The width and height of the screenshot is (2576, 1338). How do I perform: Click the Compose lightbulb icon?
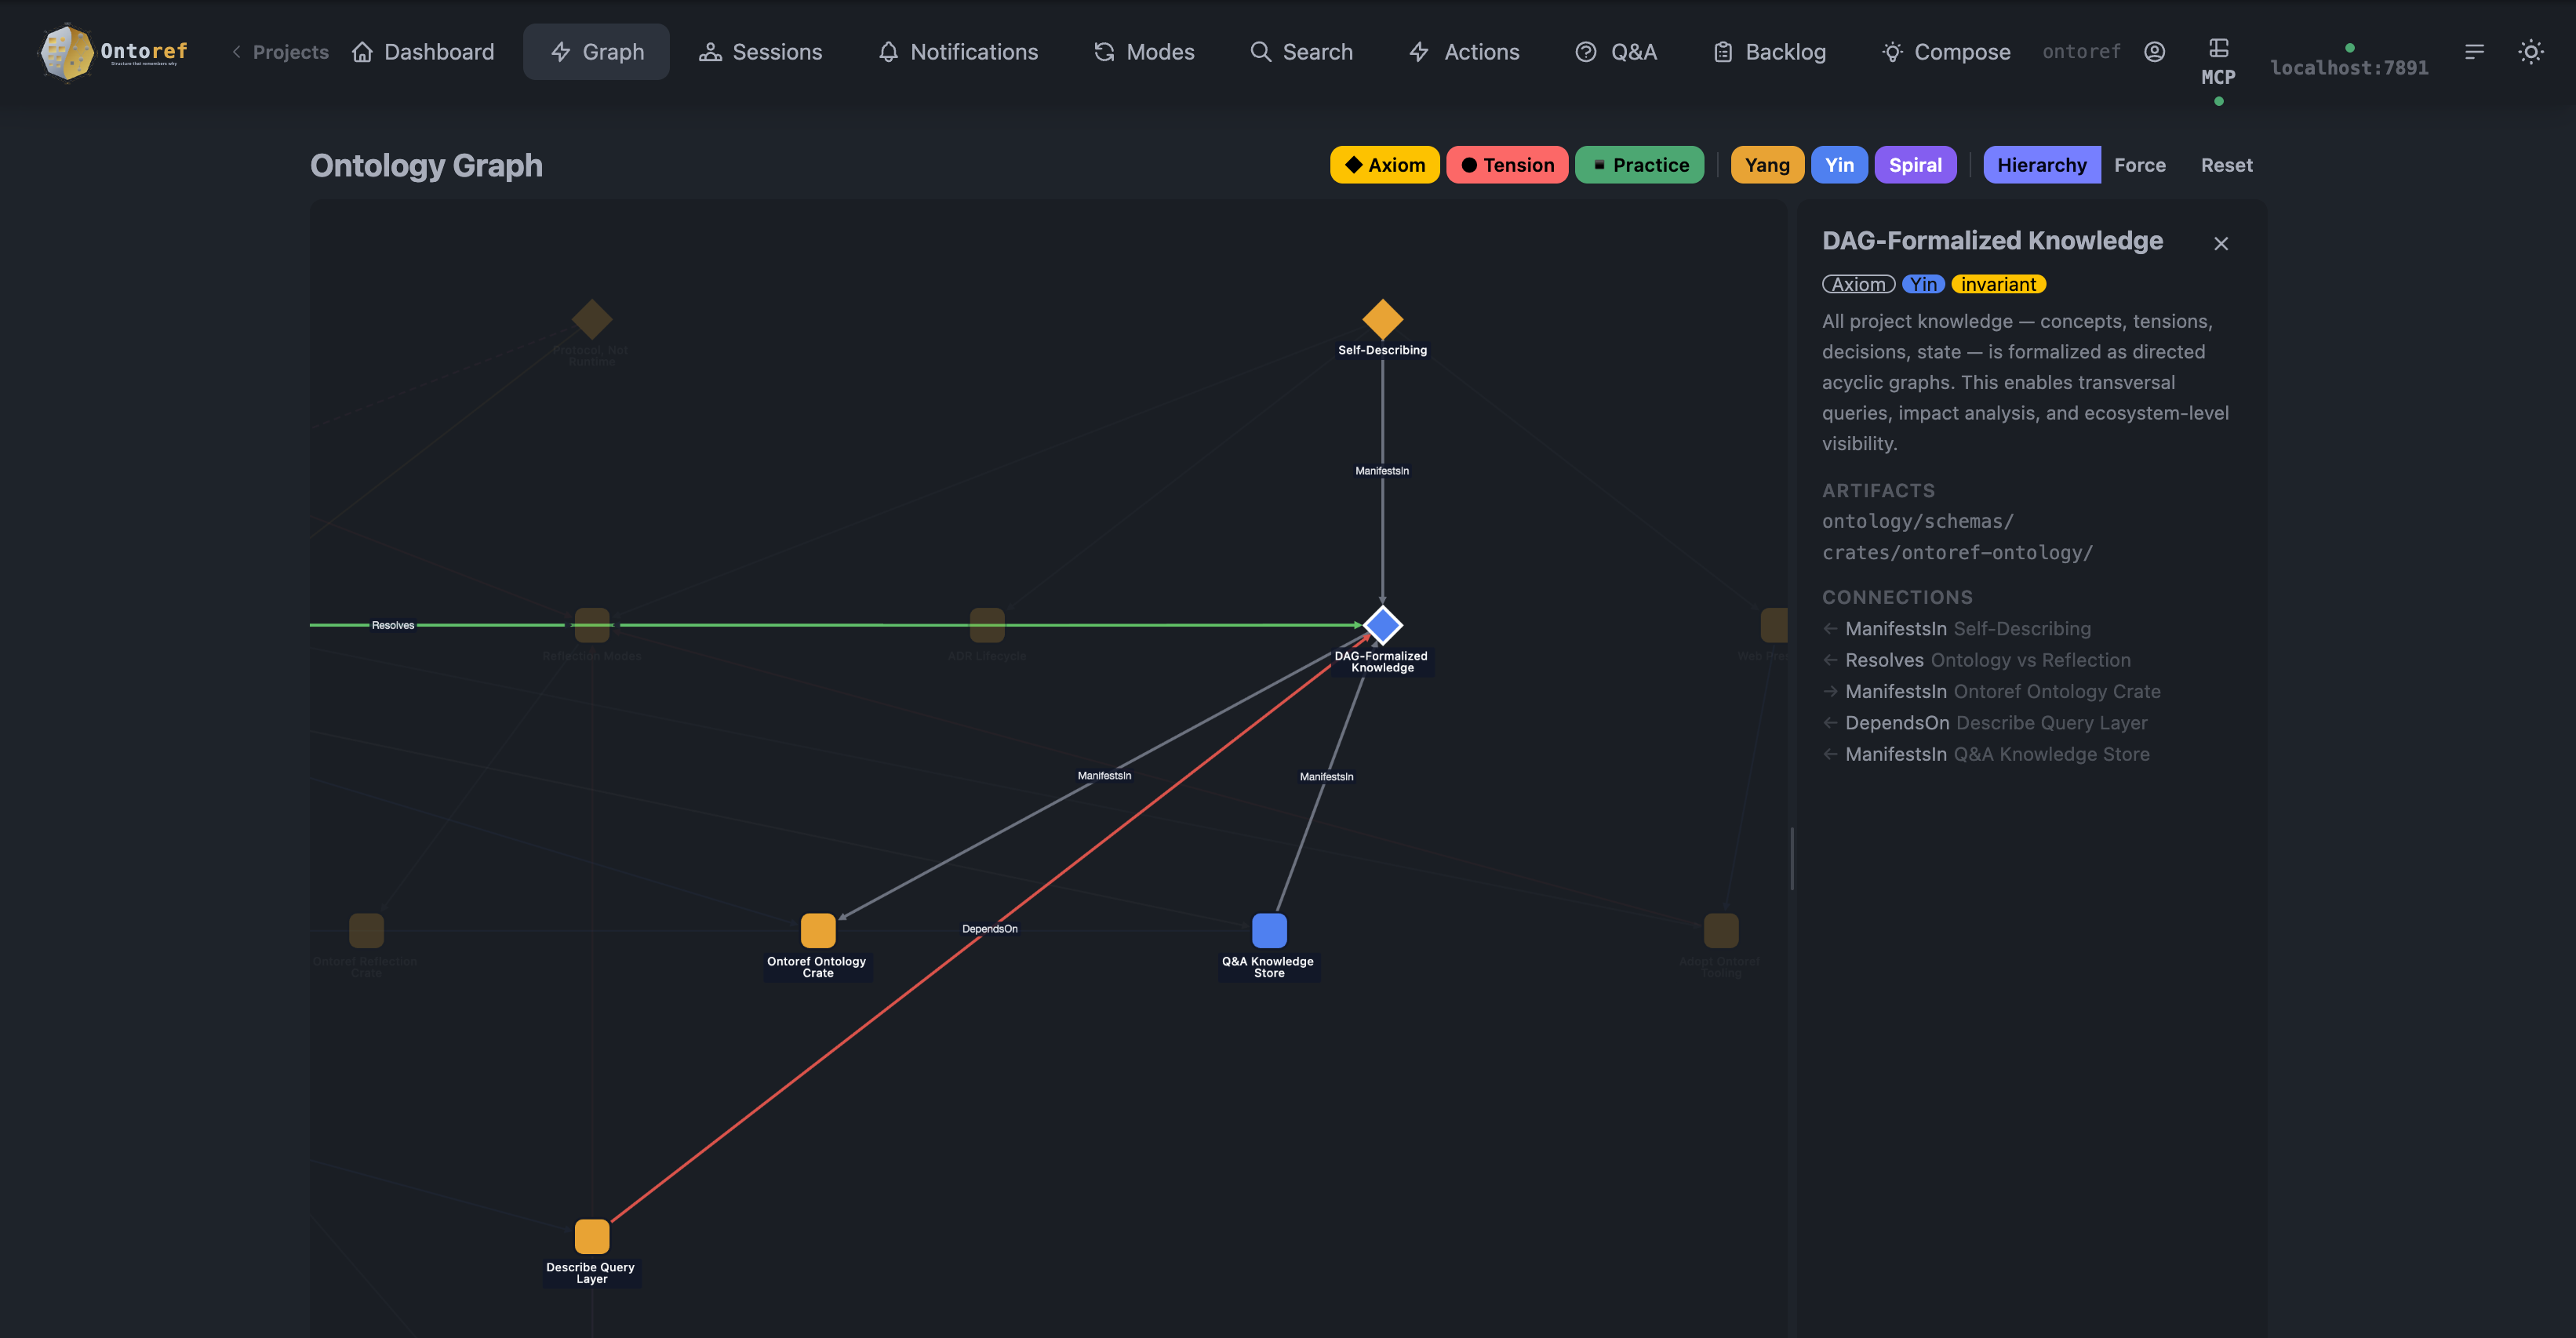(x=1893, y=51)
